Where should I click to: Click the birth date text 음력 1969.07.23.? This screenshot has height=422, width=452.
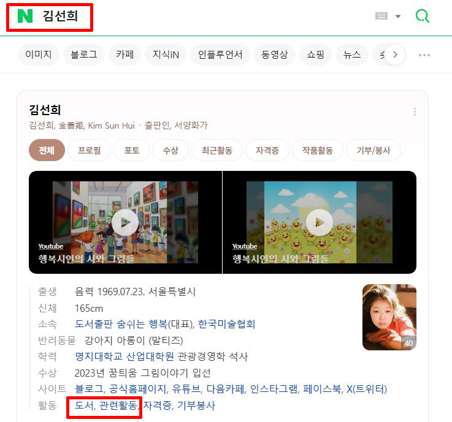(110, 292)
